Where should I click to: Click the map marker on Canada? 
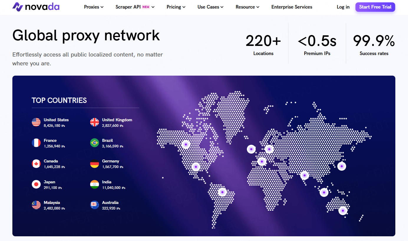pyautogui.click(x=186, y=144)
